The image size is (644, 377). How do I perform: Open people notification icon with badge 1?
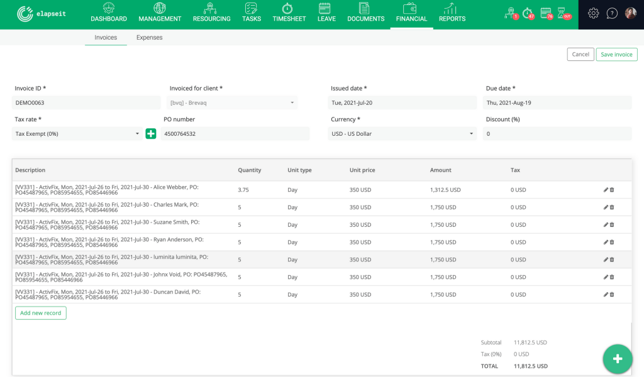[x=511, y=13]
